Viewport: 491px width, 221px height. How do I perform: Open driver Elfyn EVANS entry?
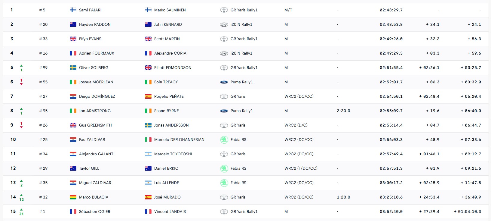pos(90,39)
